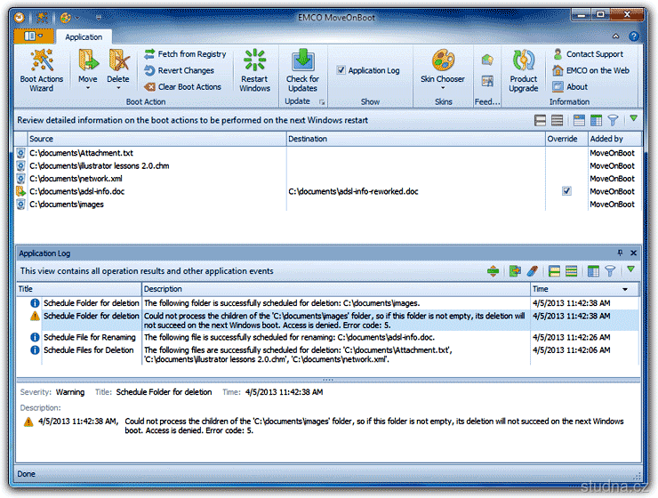The height and width of the screenshot is (498, 658).
Task: Toggle Override checkbox for adsl-info.doc
Action: pyautogui.click(x=566, y=191)
